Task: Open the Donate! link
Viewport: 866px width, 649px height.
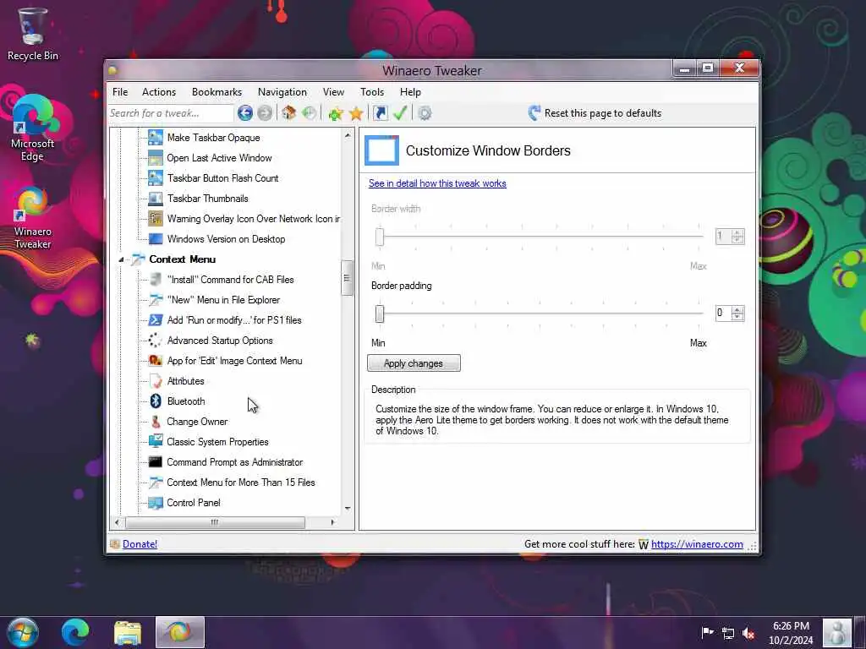Action: 140,544
